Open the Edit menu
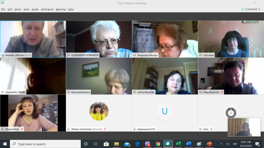 [10, 9]
